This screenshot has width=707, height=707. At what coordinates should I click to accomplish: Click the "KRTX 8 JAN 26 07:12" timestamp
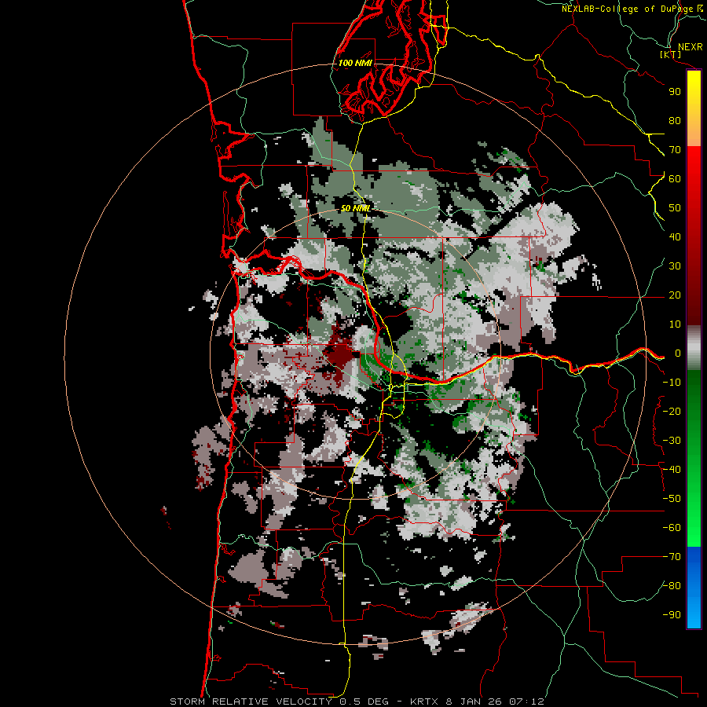[477, 702]
